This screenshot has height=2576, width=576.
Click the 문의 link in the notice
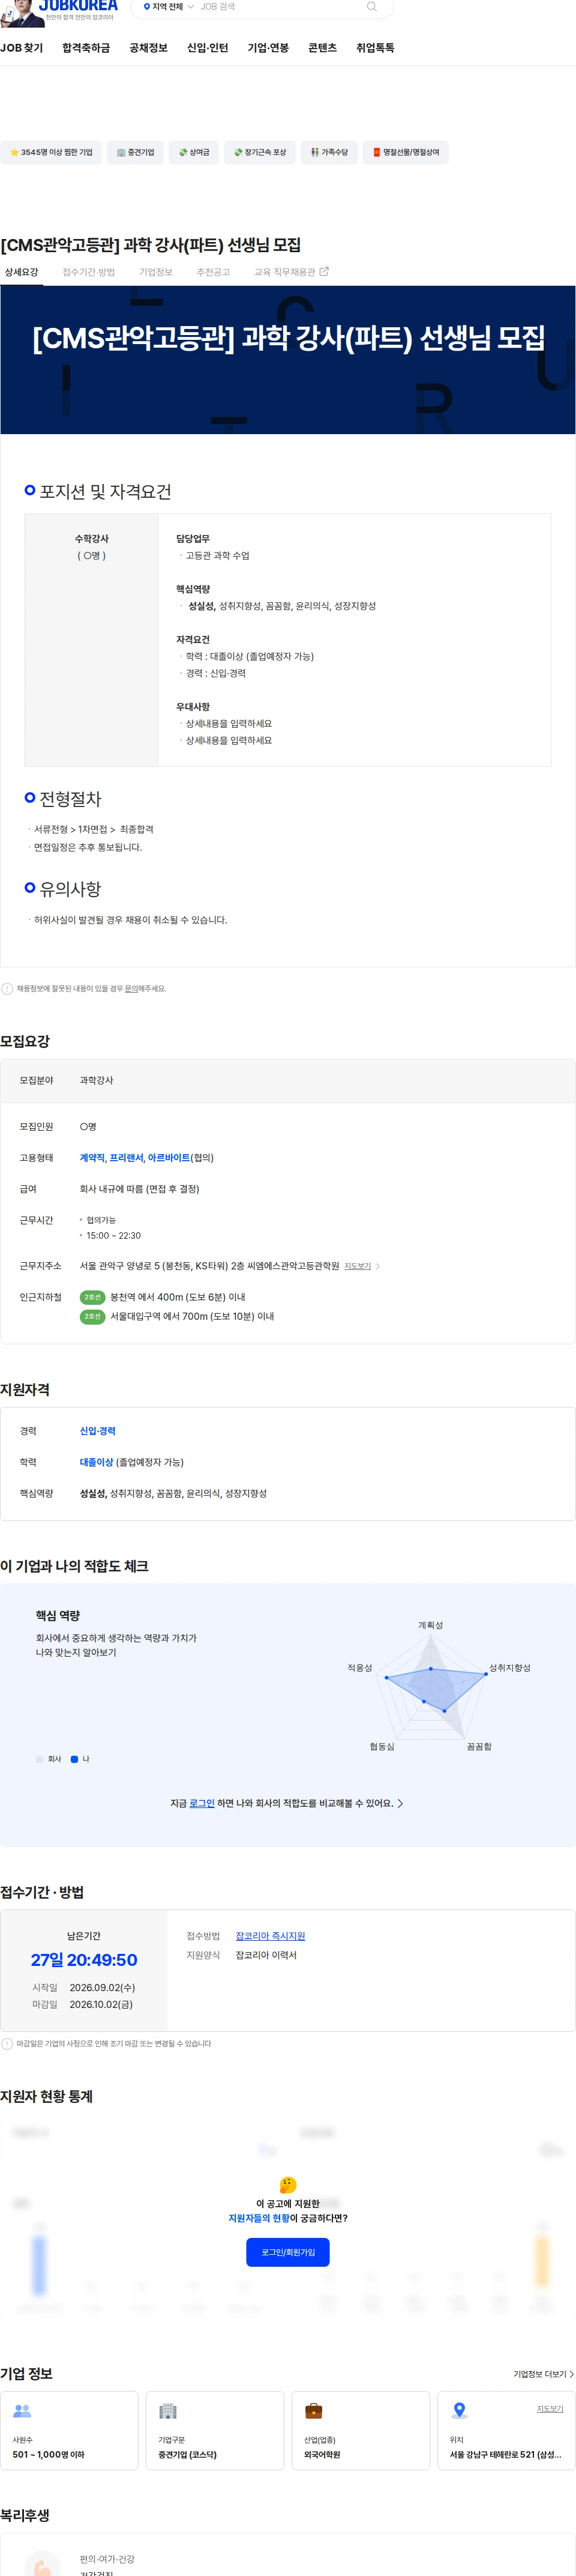click(x=131, y=989)
